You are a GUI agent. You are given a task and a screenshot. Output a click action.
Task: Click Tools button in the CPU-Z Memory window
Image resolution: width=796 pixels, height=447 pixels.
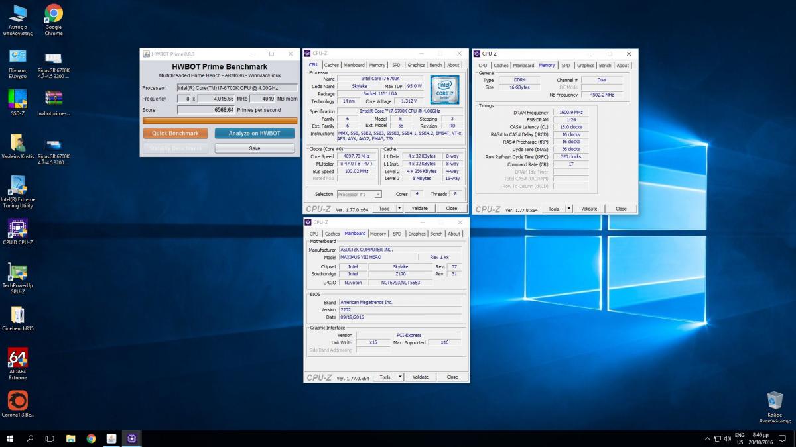(553, 209)
